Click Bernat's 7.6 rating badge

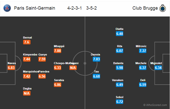point(27,42)
